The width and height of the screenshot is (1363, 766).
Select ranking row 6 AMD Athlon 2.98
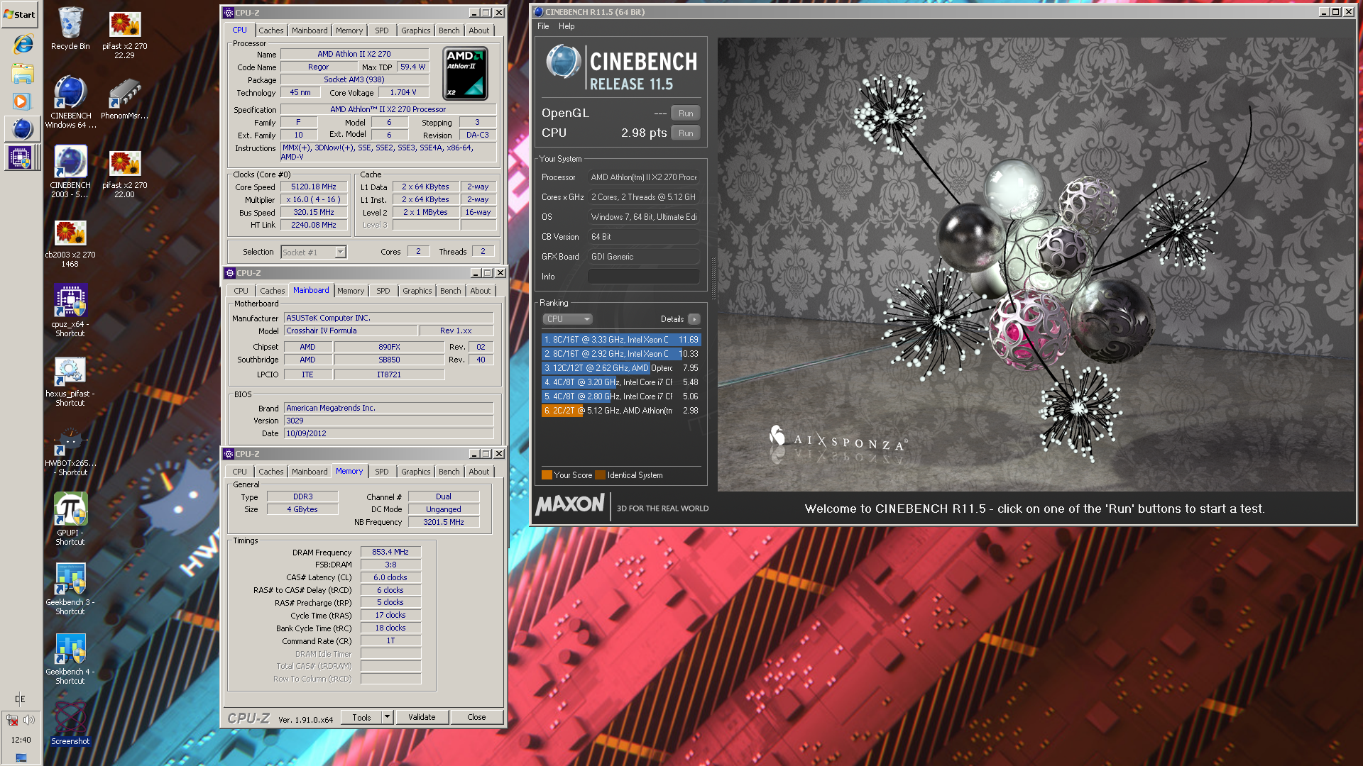(x=621, y=411)
